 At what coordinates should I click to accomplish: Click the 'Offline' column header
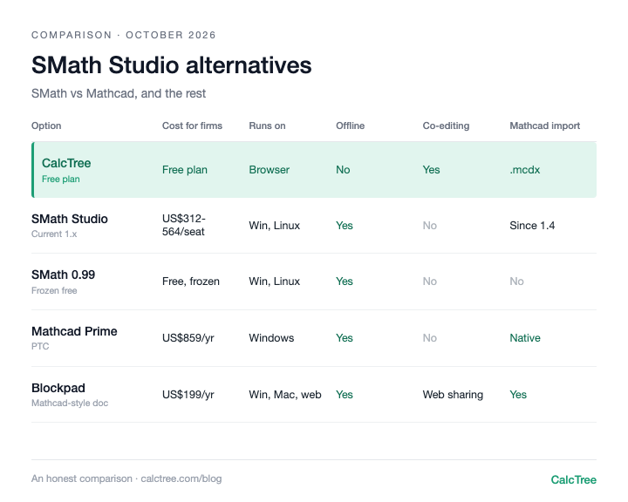(x=351, y=125)
